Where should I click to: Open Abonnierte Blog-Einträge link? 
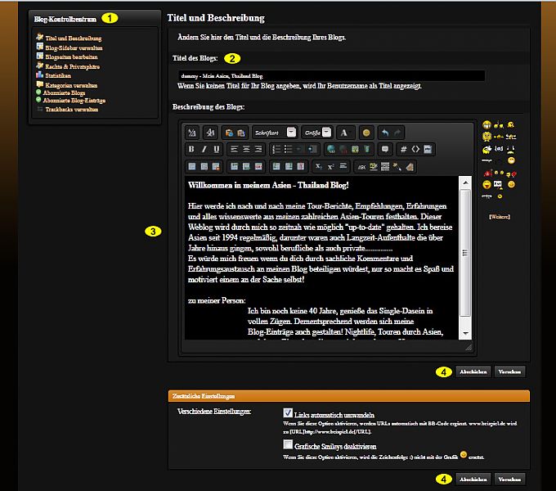[74, 101]
